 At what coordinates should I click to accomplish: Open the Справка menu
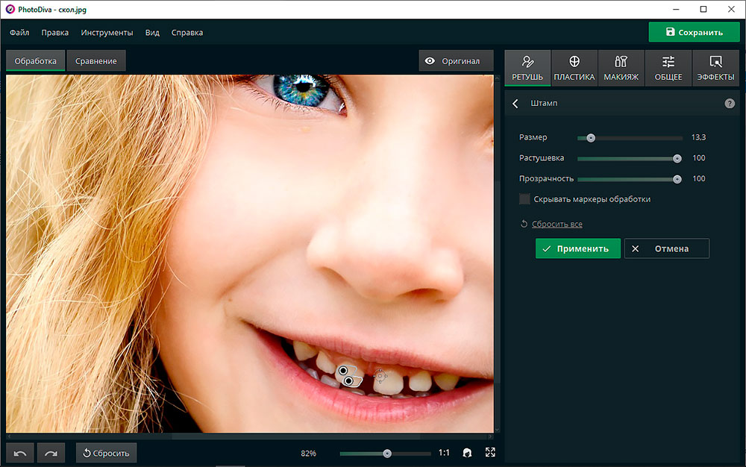pos(187,32)
